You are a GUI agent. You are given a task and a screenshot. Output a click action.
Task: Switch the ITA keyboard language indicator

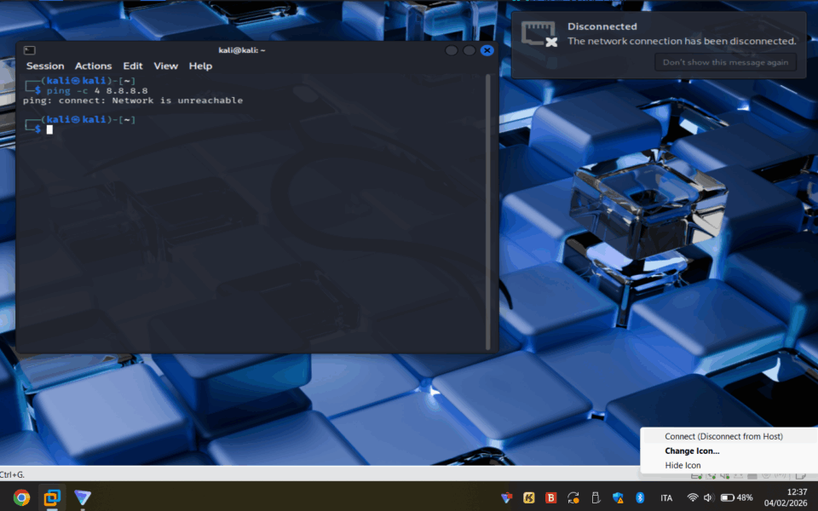click(666, 497)
